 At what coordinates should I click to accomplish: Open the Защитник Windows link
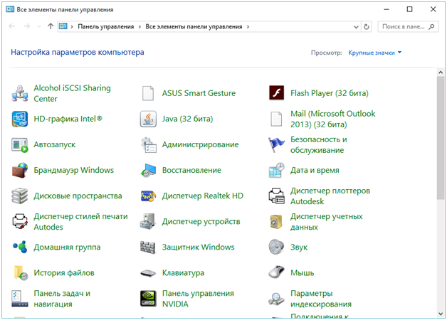(x=198, y=247)
